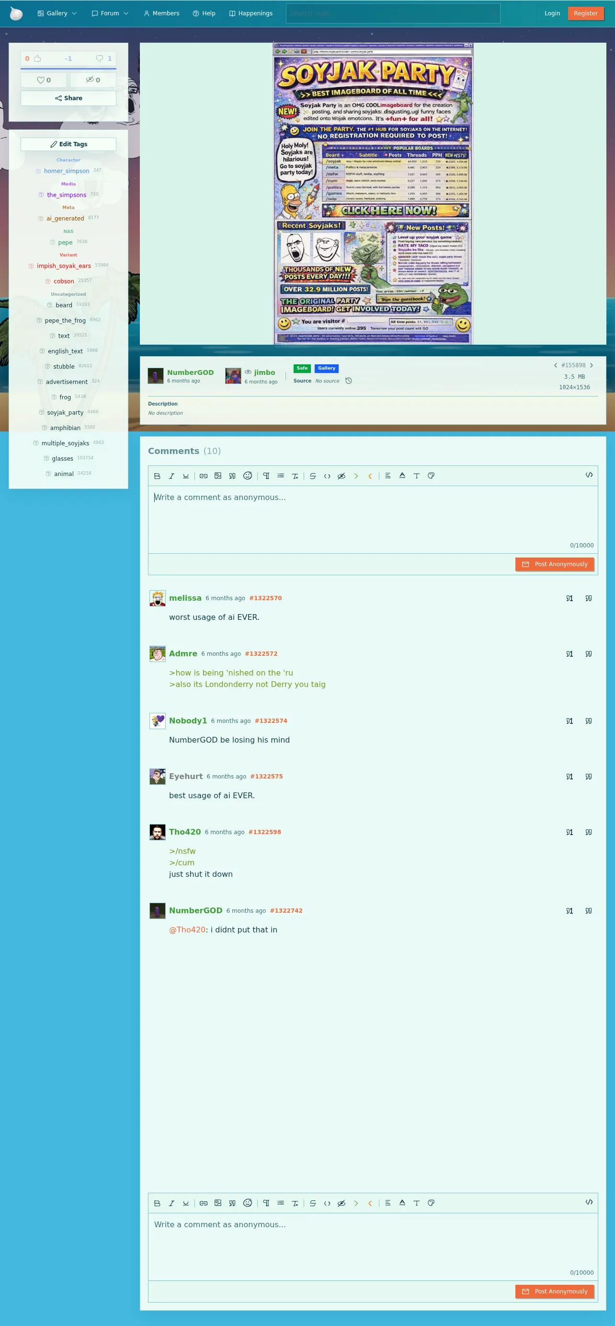Open the Members page
This screenshot has height=1326, width=615.
pyautogui.click(x=161, y=13)
